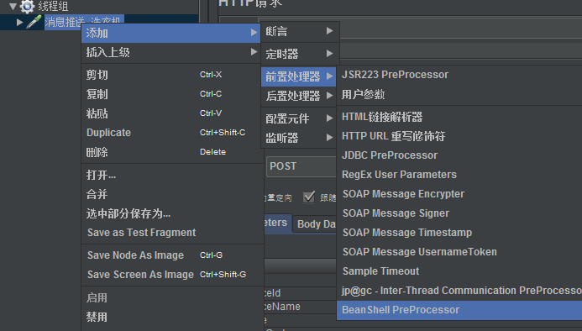582x331 pixels.
Task: Add SOAP Message Signer
Action: point(459,213)
